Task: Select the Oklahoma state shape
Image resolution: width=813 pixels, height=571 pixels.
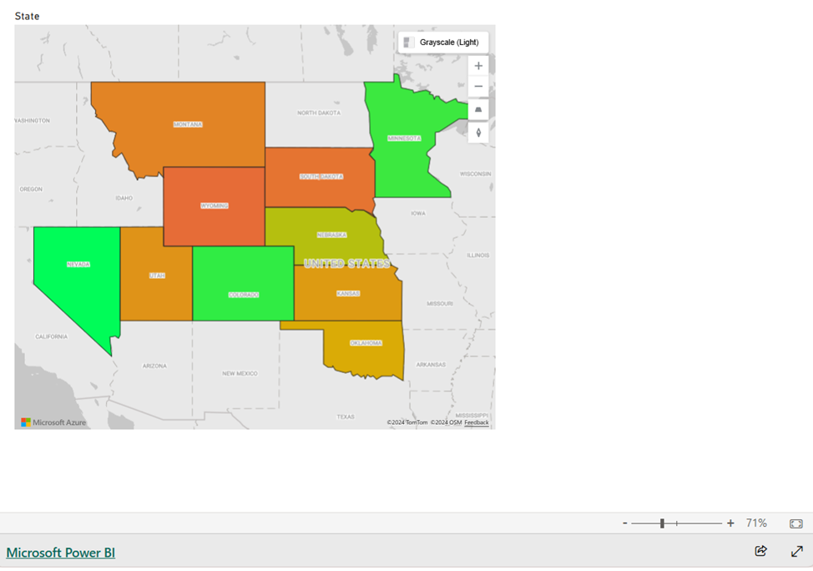Action: click(366, 343)
